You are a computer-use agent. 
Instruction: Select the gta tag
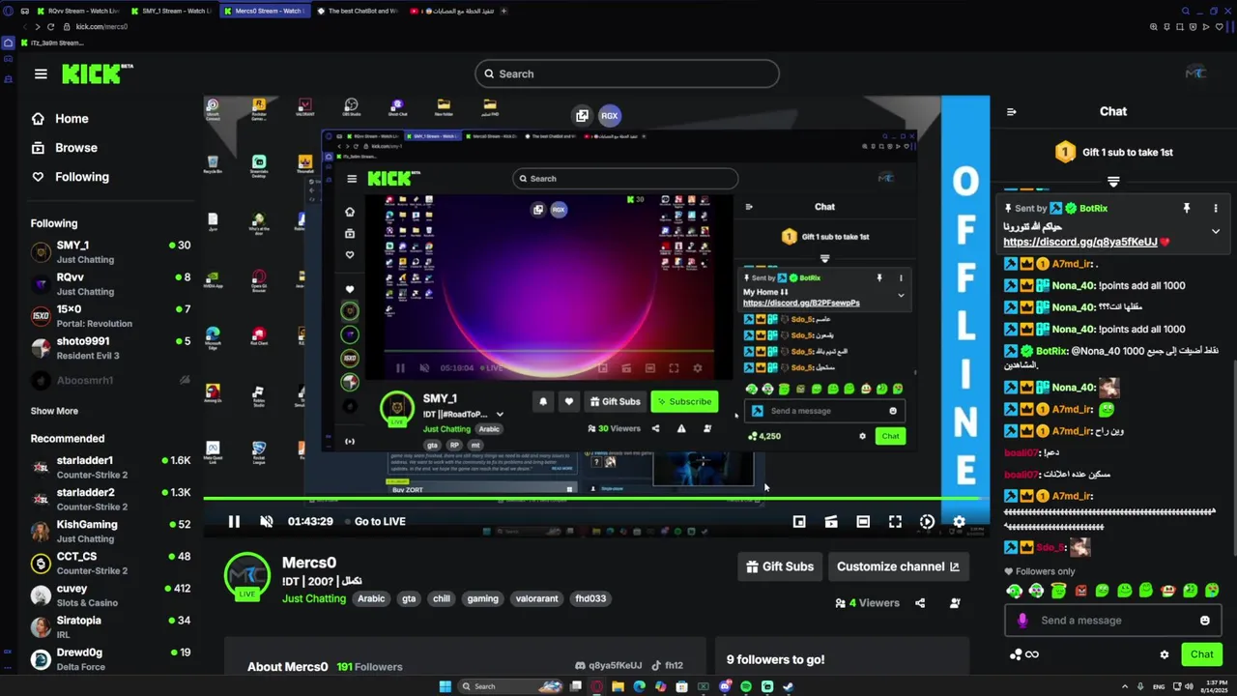(409, 598)
